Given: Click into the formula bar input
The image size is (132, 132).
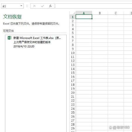Looking at the screenshot, I should 94,6.
